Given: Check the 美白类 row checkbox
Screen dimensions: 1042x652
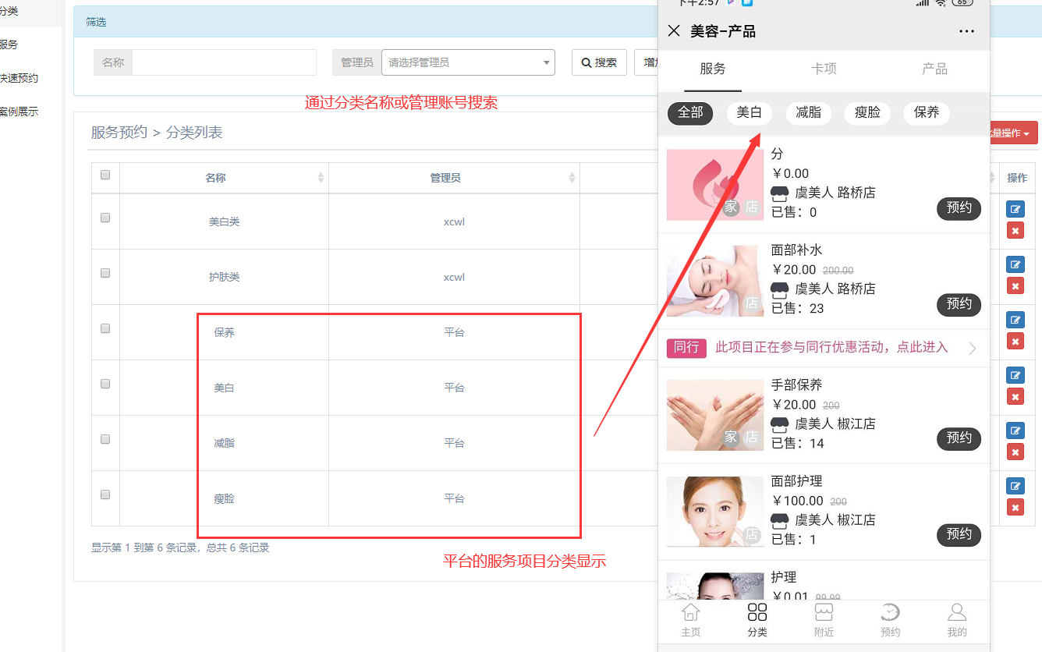Looking at the screenshot, I should tap(105, 218).
